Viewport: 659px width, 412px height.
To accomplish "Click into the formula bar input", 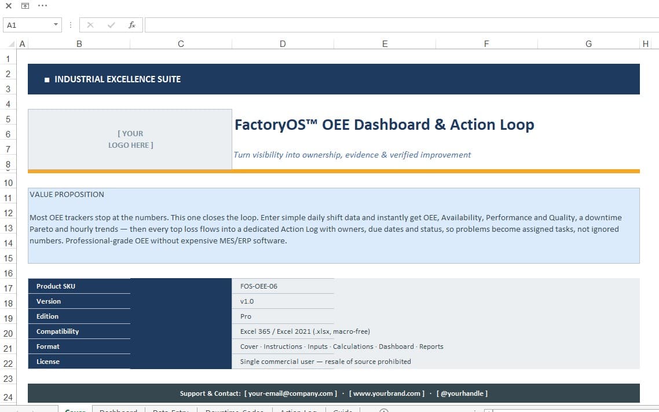I will [x=402, y=25].
